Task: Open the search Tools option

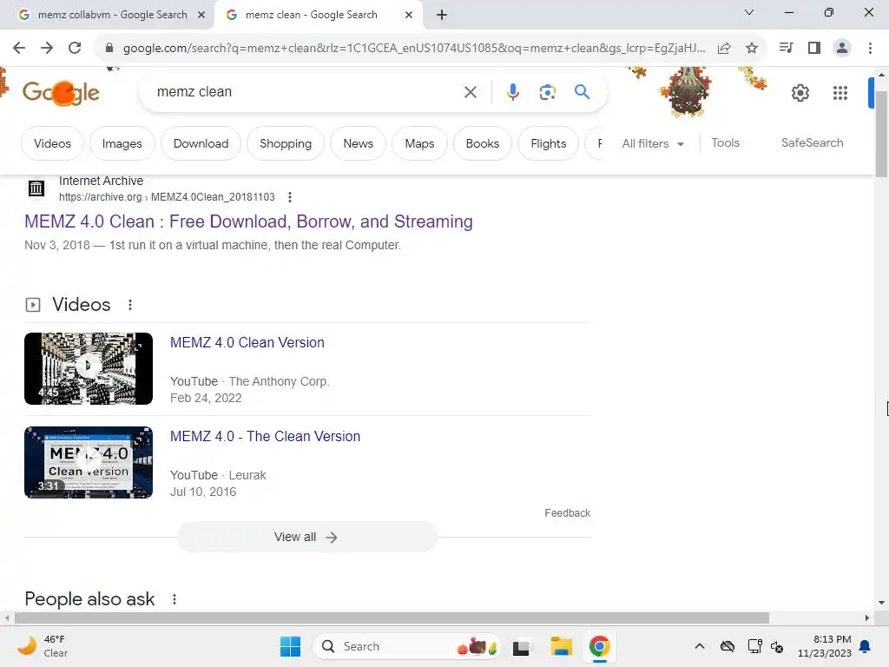Action: pos(725,143)
